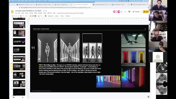Click the undo arrow in toolbar

16,16
